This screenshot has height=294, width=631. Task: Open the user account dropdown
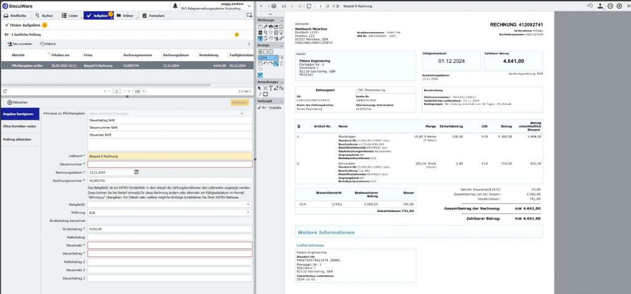pyautogui.click(x=250, y=6)
